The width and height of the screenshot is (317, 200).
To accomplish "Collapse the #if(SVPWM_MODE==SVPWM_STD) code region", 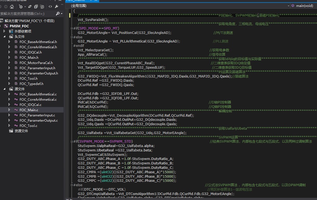I will click(x=72, y=142).
